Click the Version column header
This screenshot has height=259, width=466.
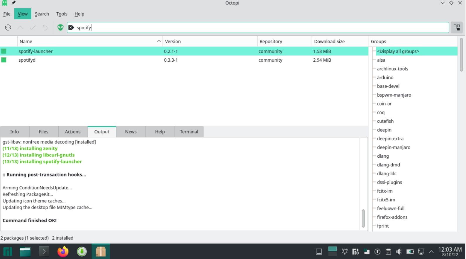(x=210, y=41)
